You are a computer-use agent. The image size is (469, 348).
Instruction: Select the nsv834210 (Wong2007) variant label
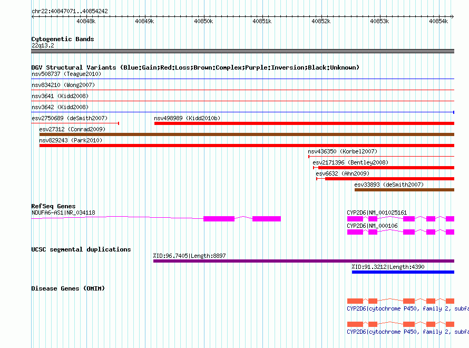pos(63,85)
